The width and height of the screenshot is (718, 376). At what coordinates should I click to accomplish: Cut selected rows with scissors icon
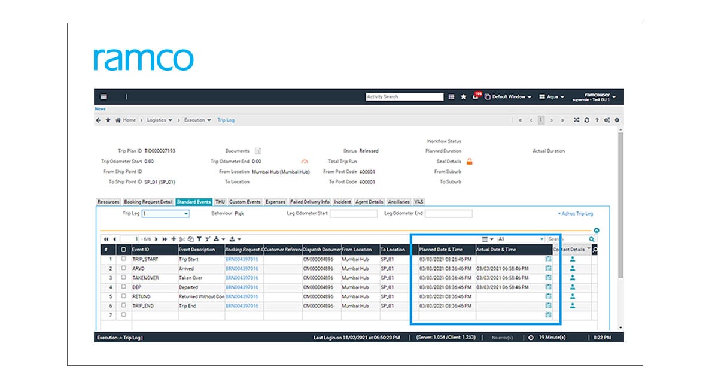point(182,239)
